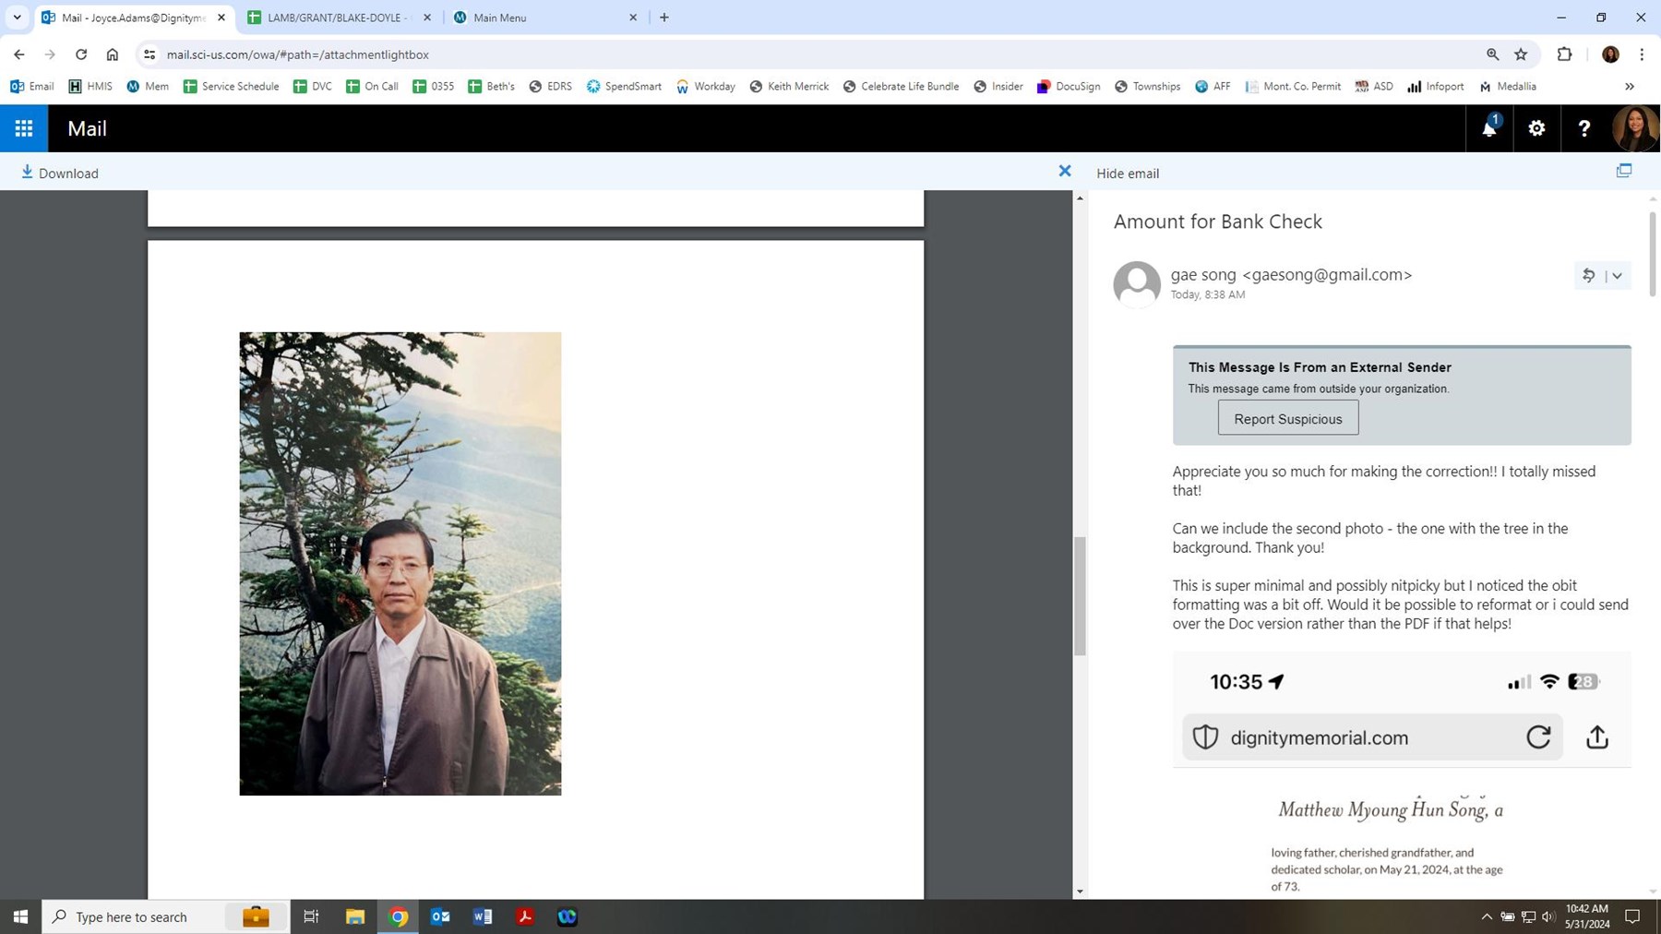Switch to the LAMB/GRANT/BLAKE-DOYLE tab
This screenshot has height=934, width=1661.
[337, 18]
